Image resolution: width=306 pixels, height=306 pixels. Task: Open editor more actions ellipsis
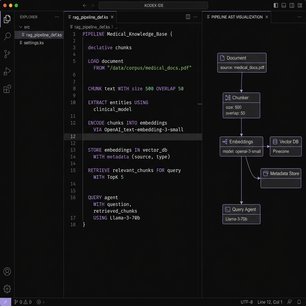click(195, 17)
